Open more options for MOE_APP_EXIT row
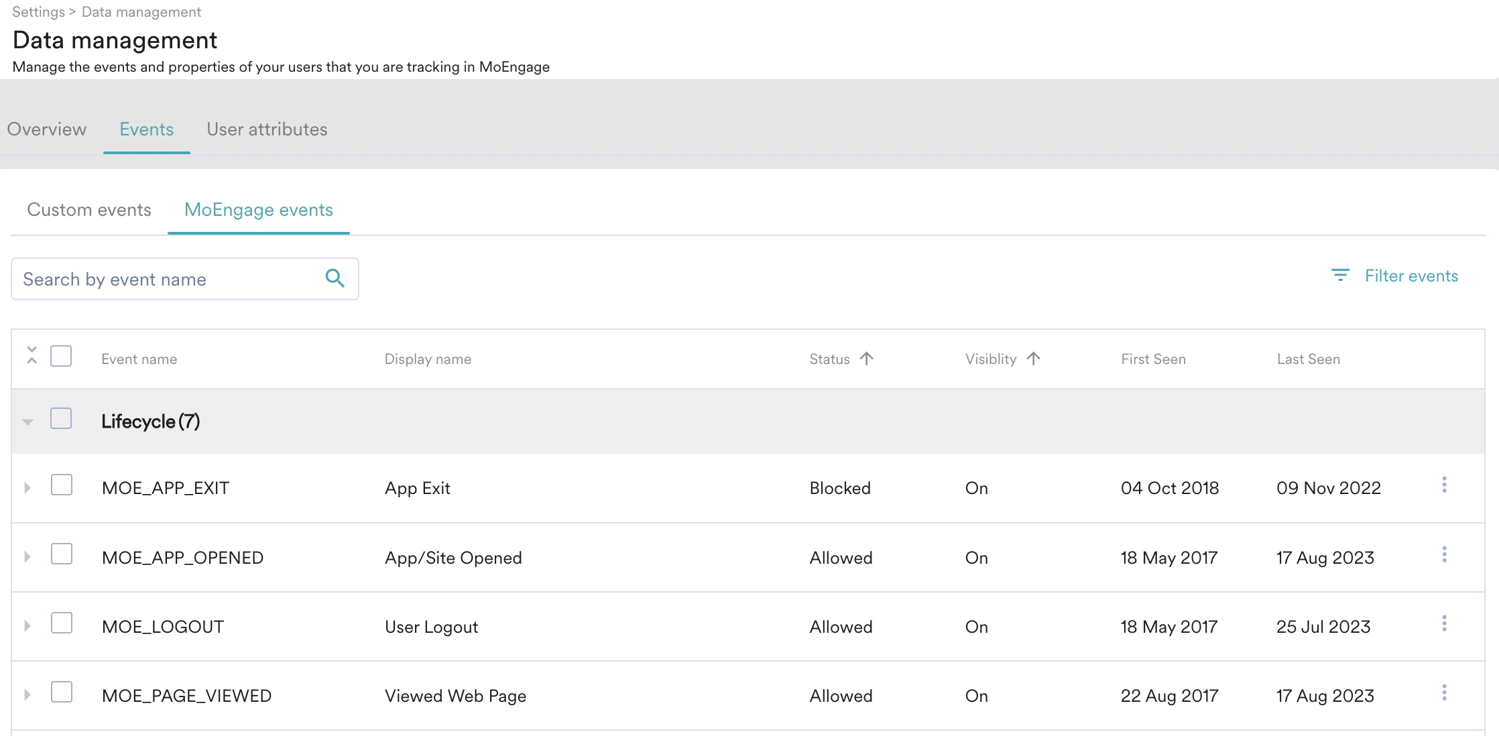This screenshot has width=1499, height=736. click(x=1444, y=485)
